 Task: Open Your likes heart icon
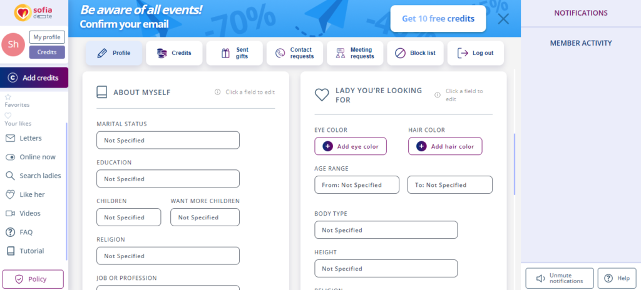(8, 116)
